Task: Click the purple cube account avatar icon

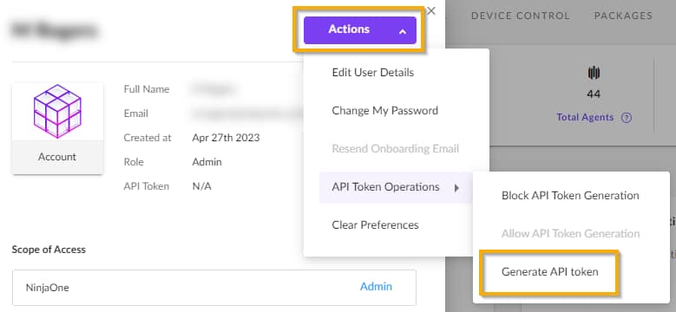Action: tap(57, 111)
